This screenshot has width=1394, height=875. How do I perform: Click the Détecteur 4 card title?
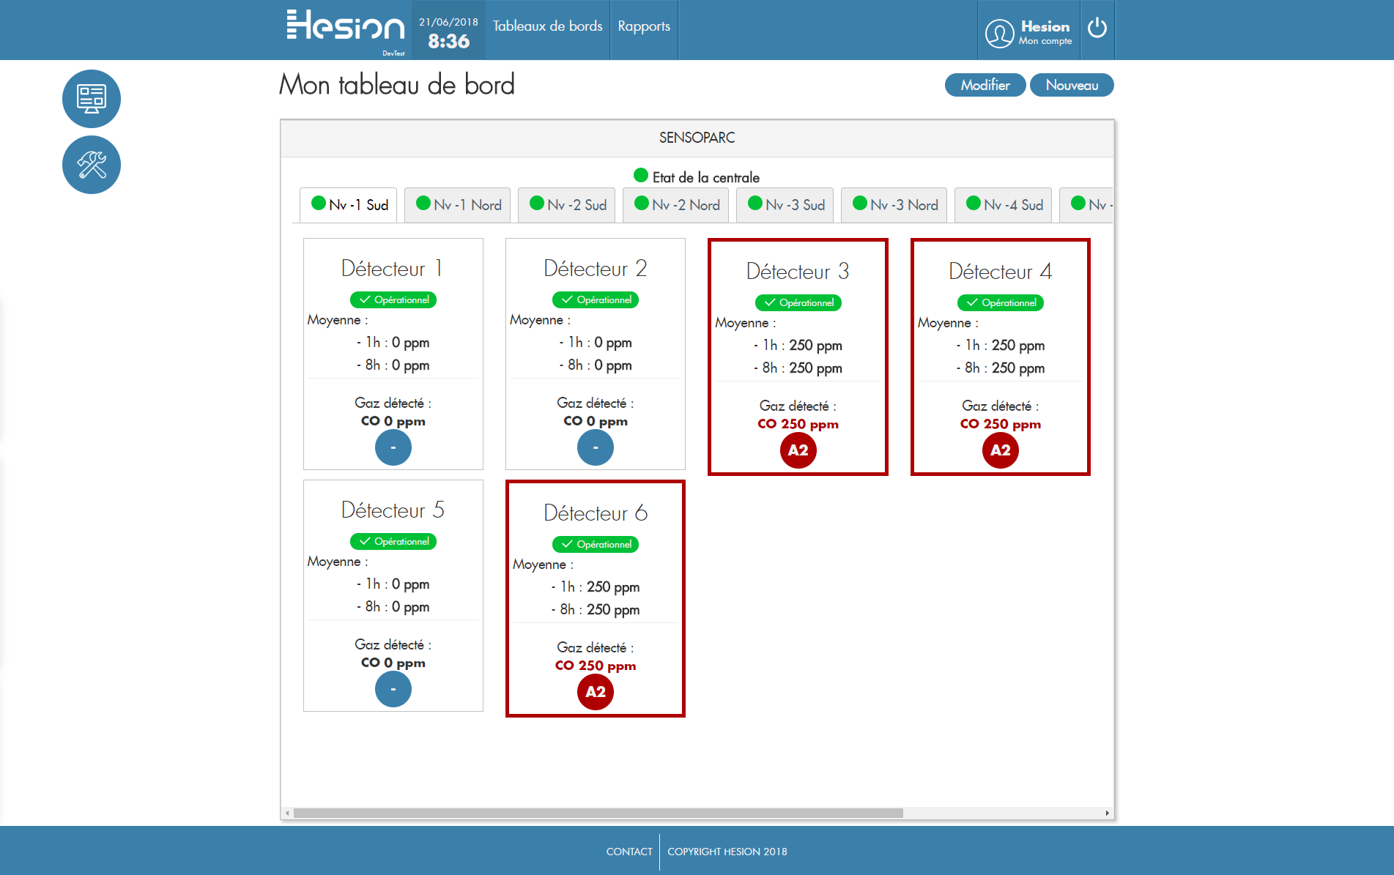[1000, 272]
